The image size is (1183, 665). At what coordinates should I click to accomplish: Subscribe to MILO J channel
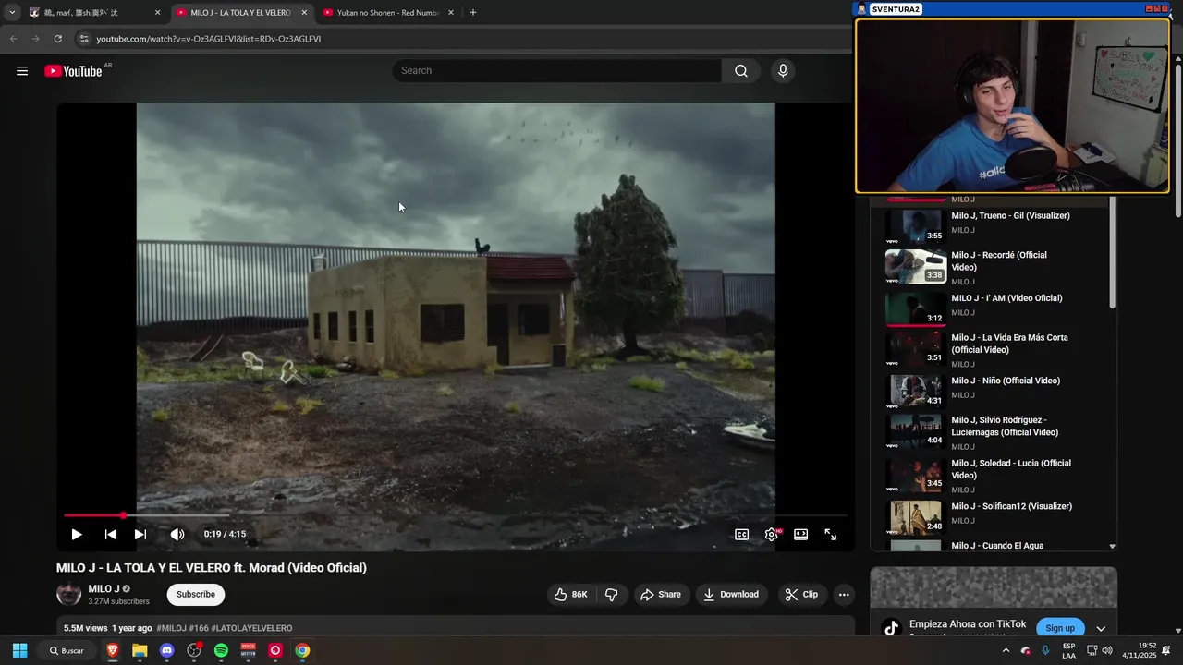click(196, 595)
